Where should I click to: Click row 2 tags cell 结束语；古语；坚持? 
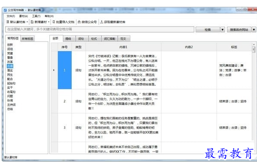point(234,101)
